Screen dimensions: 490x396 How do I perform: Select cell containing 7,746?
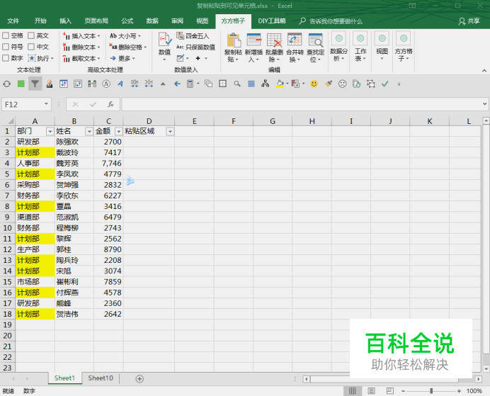click(108, 163)
